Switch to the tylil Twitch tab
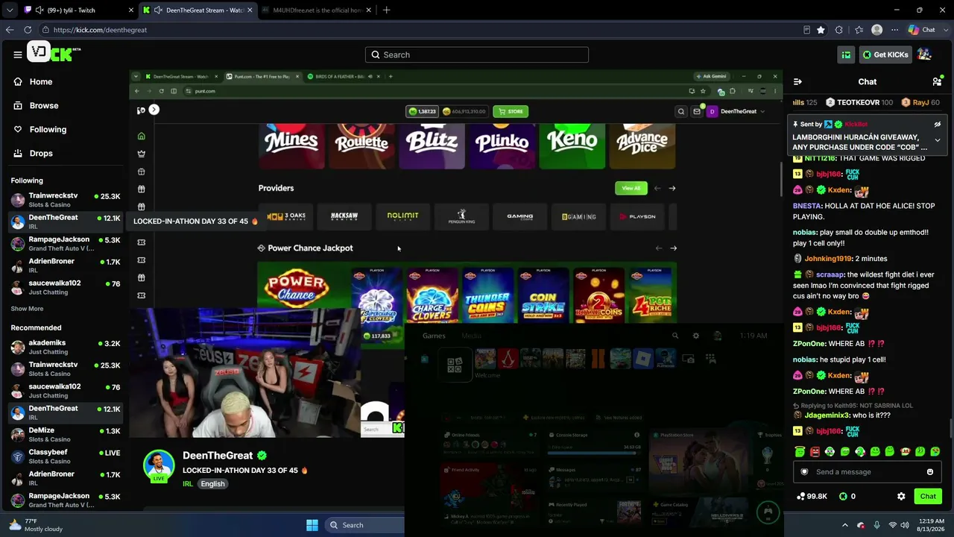954x537 pixels. coord(69,10)
